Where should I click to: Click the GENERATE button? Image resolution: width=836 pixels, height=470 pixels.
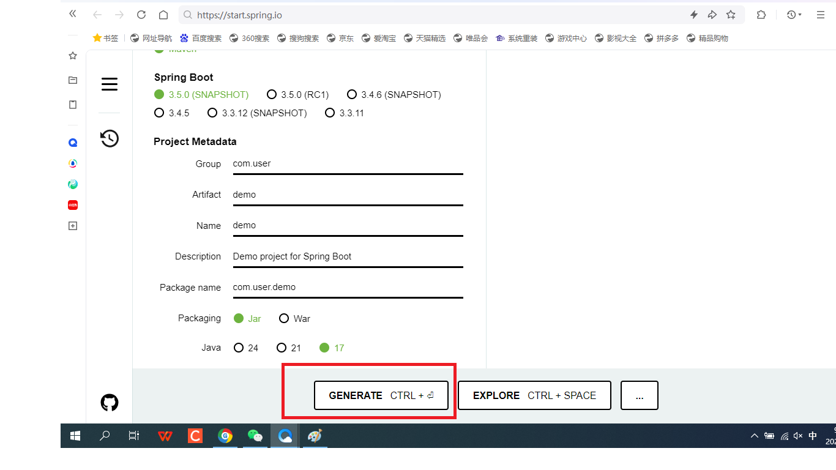click(381, 395)
